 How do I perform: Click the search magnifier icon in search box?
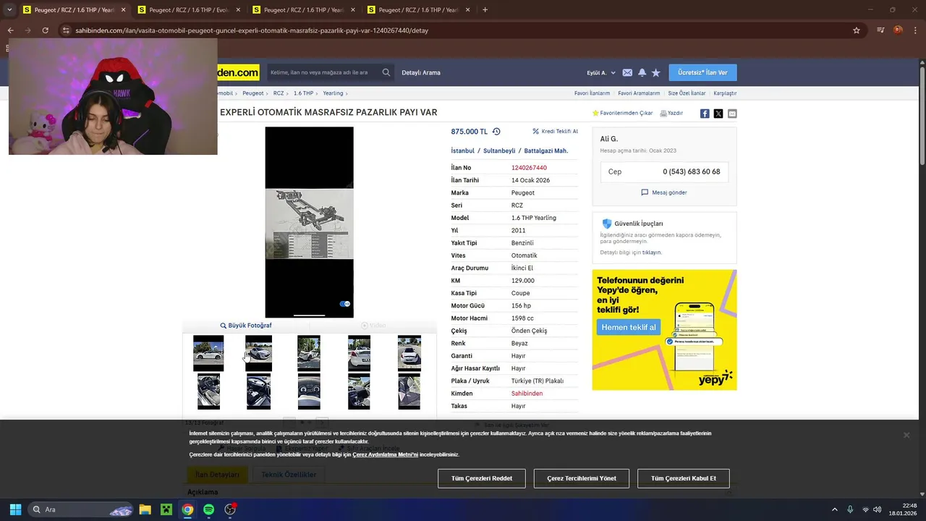tap(386, 72)
